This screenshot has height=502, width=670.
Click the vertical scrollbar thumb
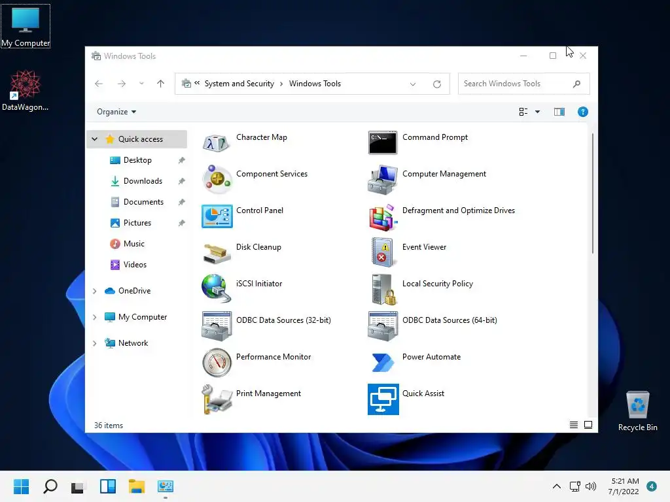click(592, 193)
